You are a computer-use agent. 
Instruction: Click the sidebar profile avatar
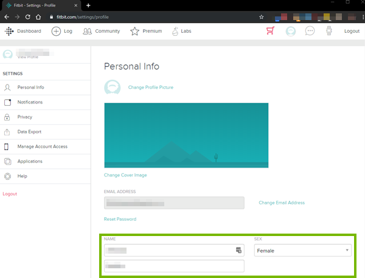click(8, 54)
